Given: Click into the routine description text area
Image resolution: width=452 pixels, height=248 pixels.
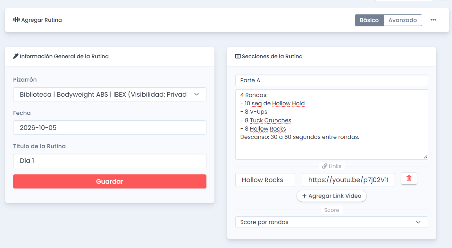Looking at the screenshot, I should point(331,124).
